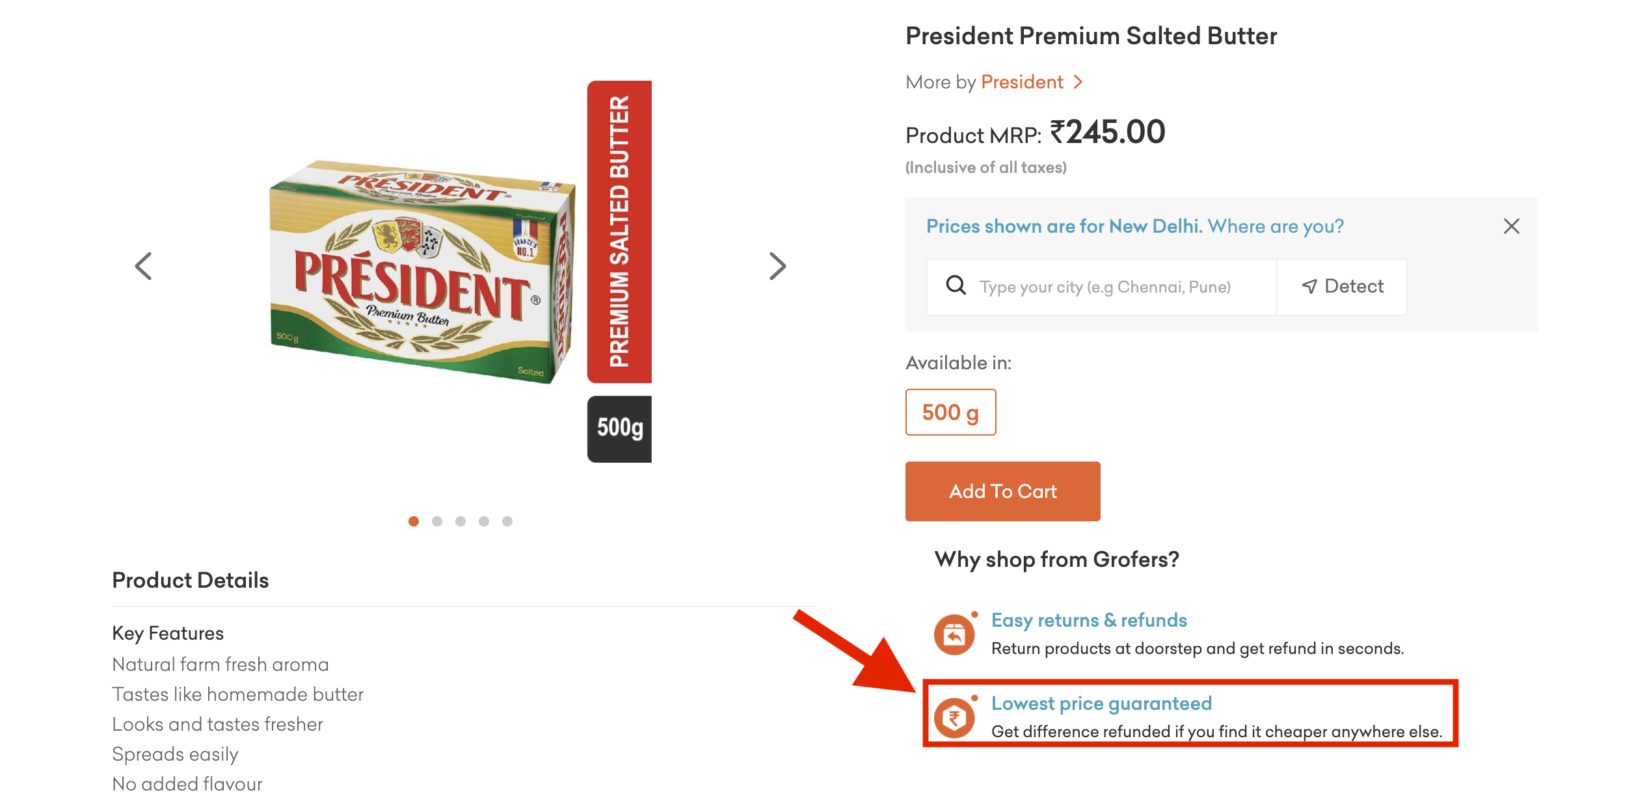Jump to the second carousel image dot

(437, 521)
